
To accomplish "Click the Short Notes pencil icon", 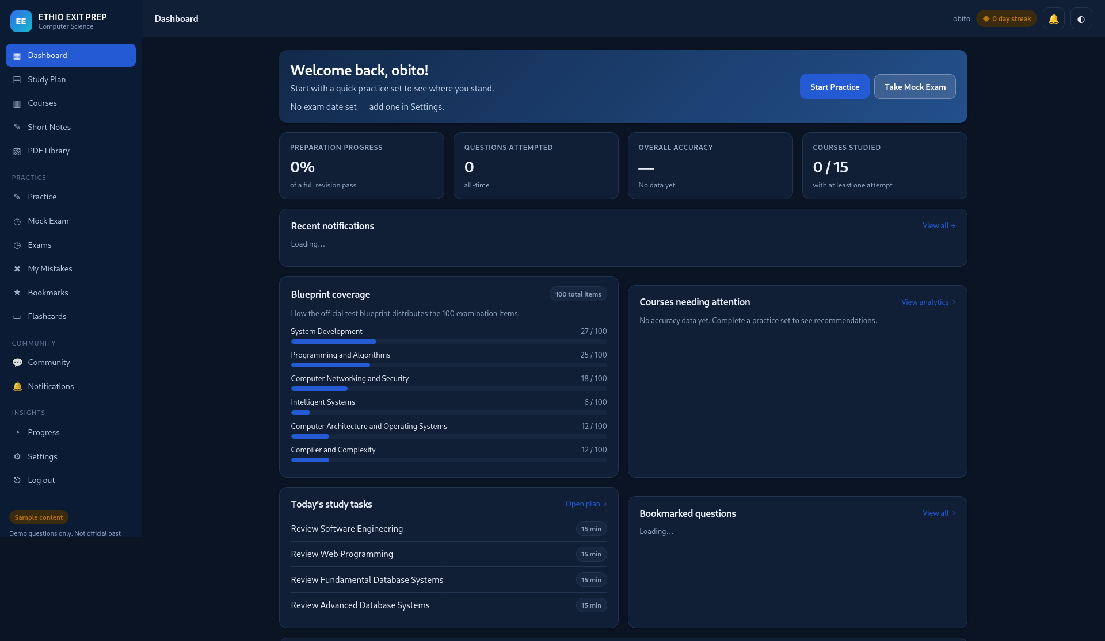I will (x=17, y=127).
